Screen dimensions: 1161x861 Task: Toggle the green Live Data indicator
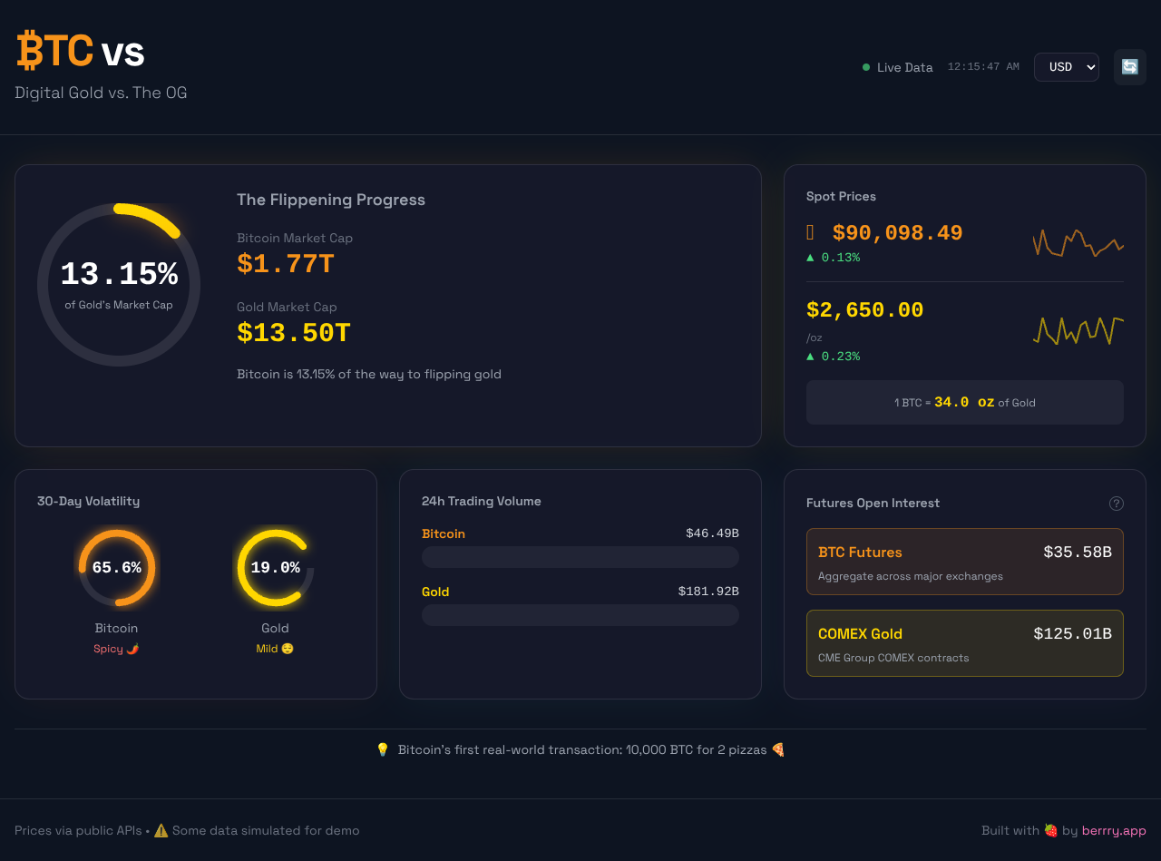coord(865,66)
